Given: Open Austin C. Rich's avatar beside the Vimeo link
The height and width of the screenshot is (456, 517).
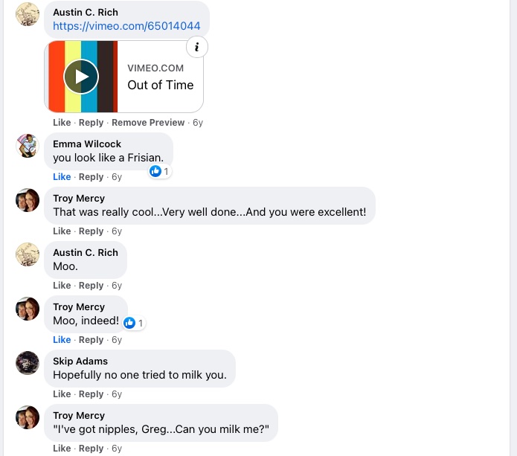Looking at the screenshot, I should [x=28, y=14].
